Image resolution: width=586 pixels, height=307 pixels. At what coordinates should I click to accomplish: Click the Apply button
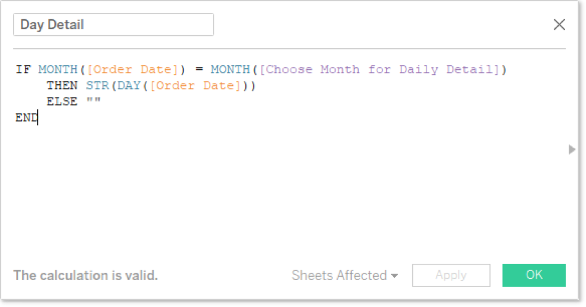[451, 276]
